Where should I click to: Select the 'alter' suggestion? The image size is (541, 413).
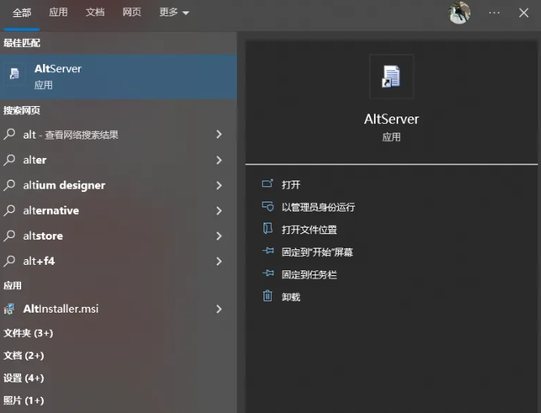[x=118, y=160]
